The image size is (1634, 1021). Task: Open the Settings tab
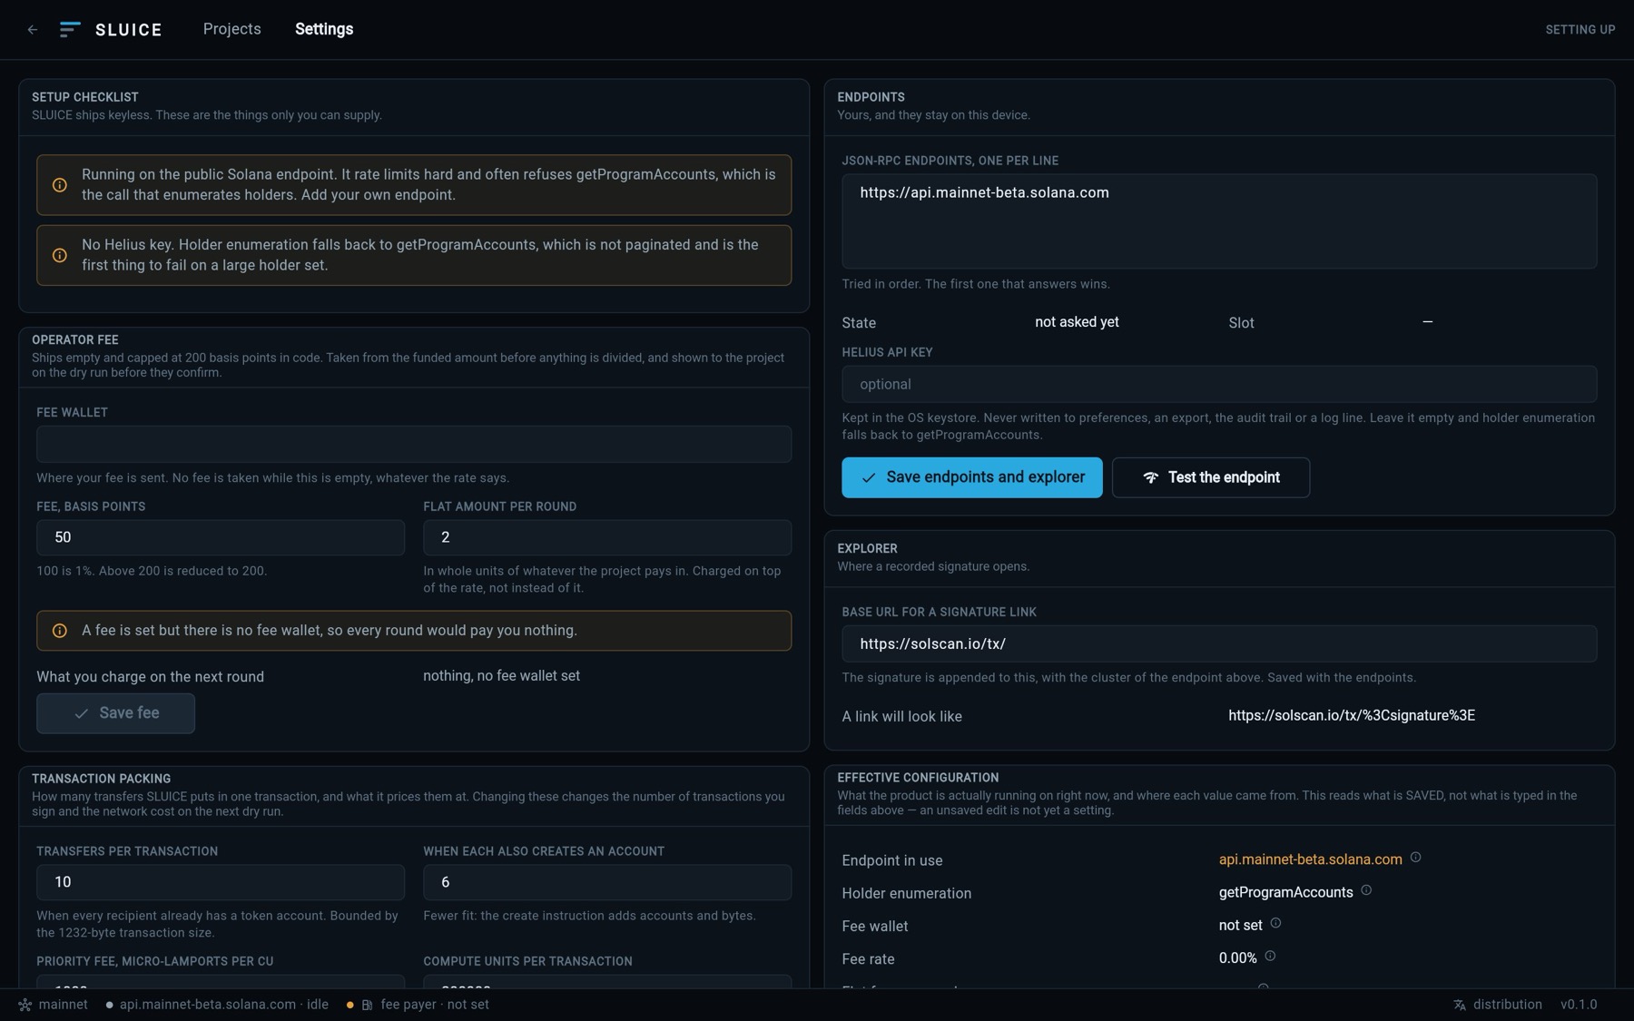[324, 29]
